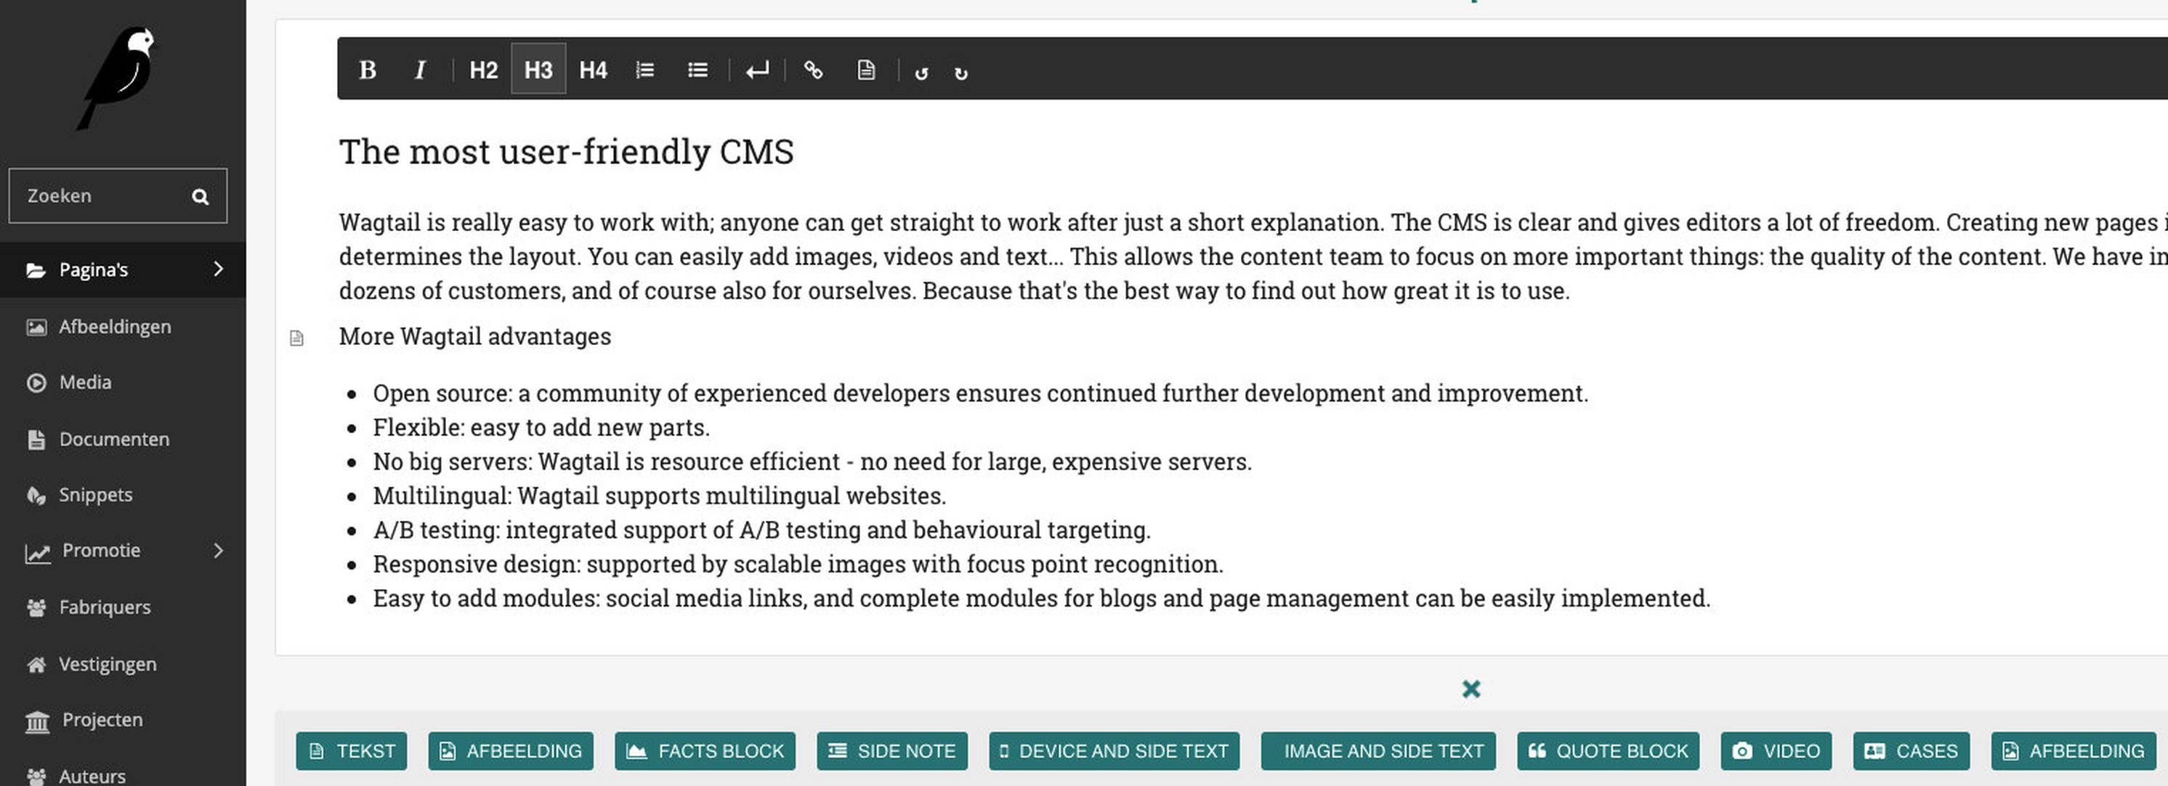This screenshot has width=2168, height=786.
Task: Add a DEVICE AND SIDE TEXT block
Action: point(1115,750)
